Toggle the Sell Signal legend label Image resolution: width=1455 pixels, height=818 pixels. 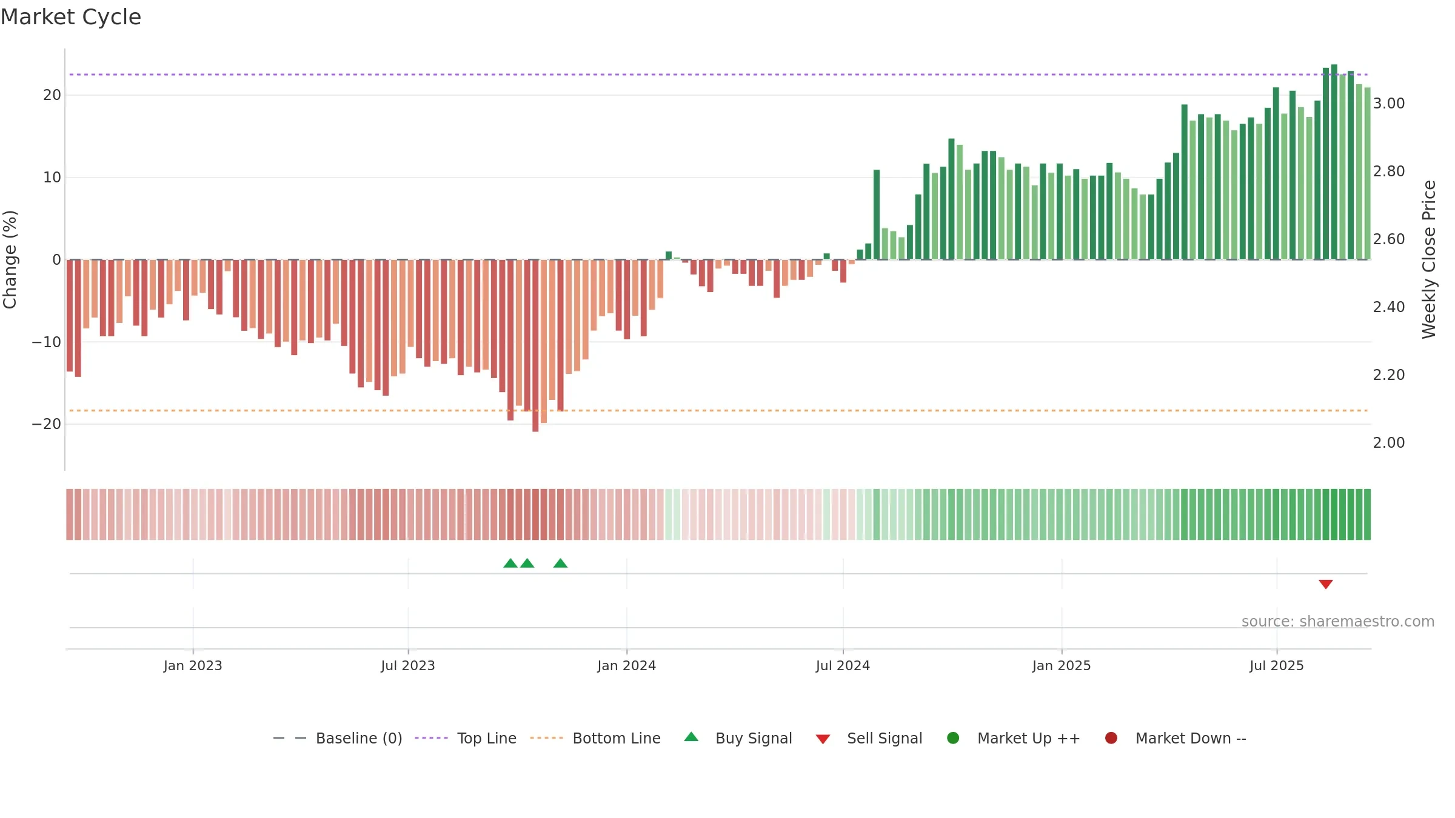tap(885, 738)
